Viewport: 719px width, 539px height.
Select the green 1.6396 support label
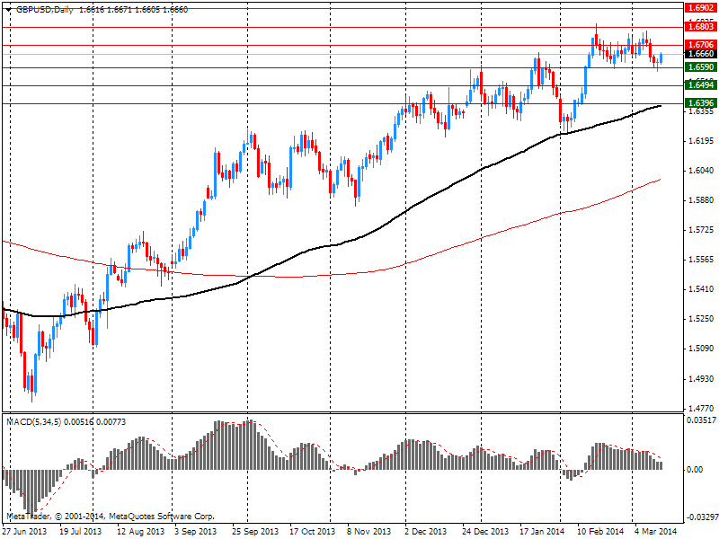[699, 103]
